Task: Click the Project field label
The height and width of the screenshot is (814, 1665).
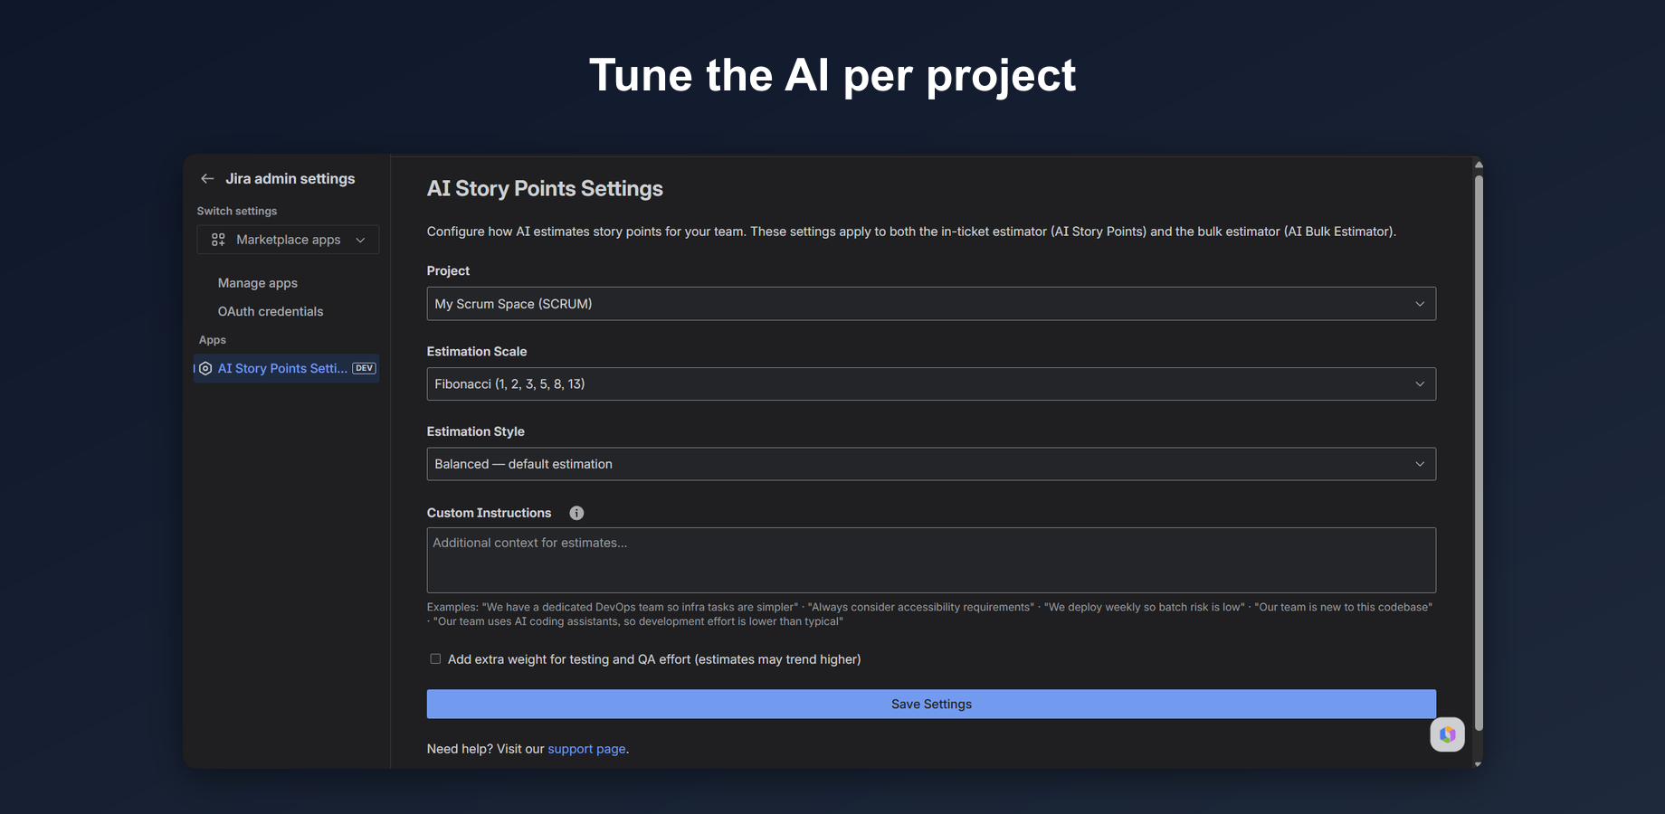Action: pyautogui.click(x=448, y=270)
